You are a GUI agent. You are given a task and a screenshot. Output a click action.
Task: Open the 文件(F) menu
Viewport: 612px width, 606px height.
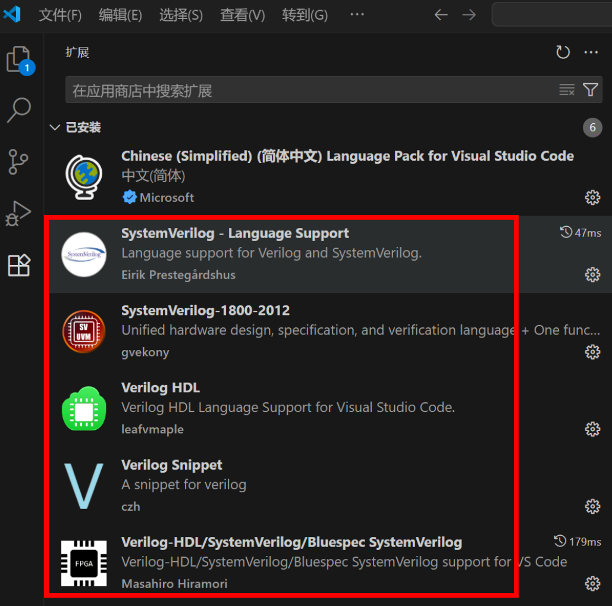point(60,15)
